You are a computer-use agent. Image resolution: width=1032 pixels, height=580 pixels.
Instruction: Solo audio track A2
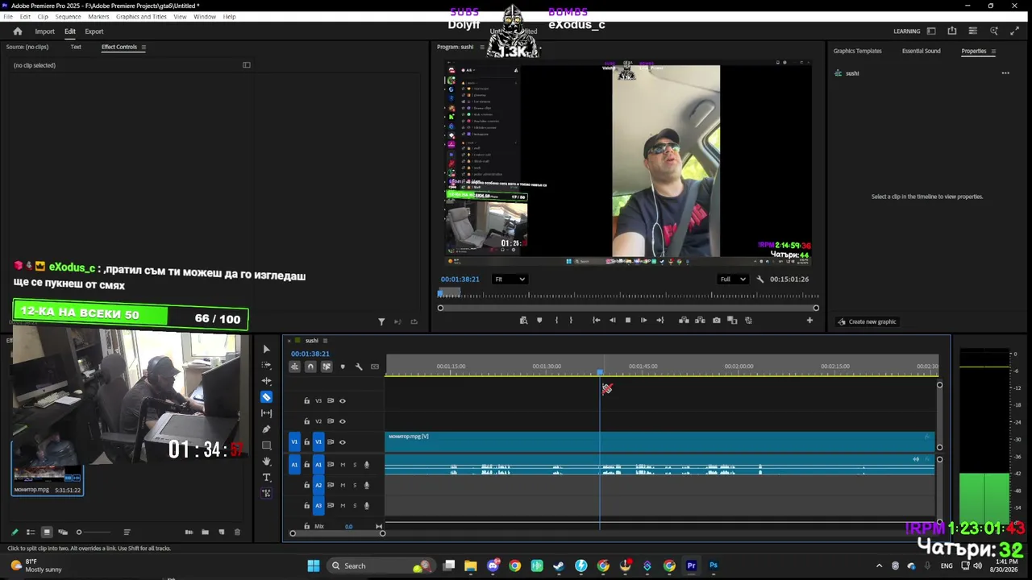355,485
